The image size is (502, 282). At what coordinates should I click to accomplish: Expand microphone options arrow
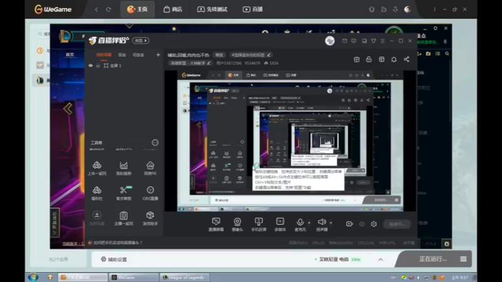[309, 222]
